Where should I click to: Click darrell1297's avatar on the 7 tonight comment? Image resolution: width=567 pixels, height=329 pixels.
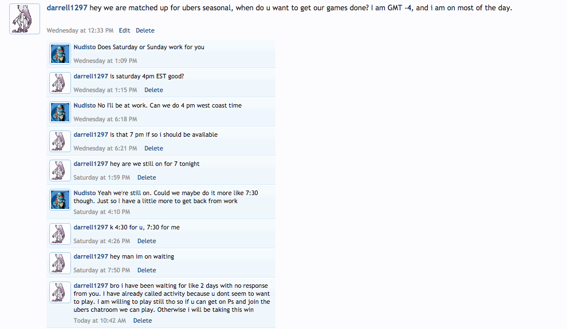pyautogui.click(x=60, y=171)
